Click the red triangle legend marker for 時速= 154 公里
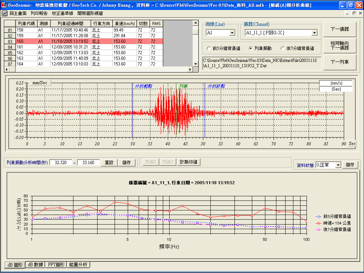This screenshot has height=273, width=364. [319, 223]
